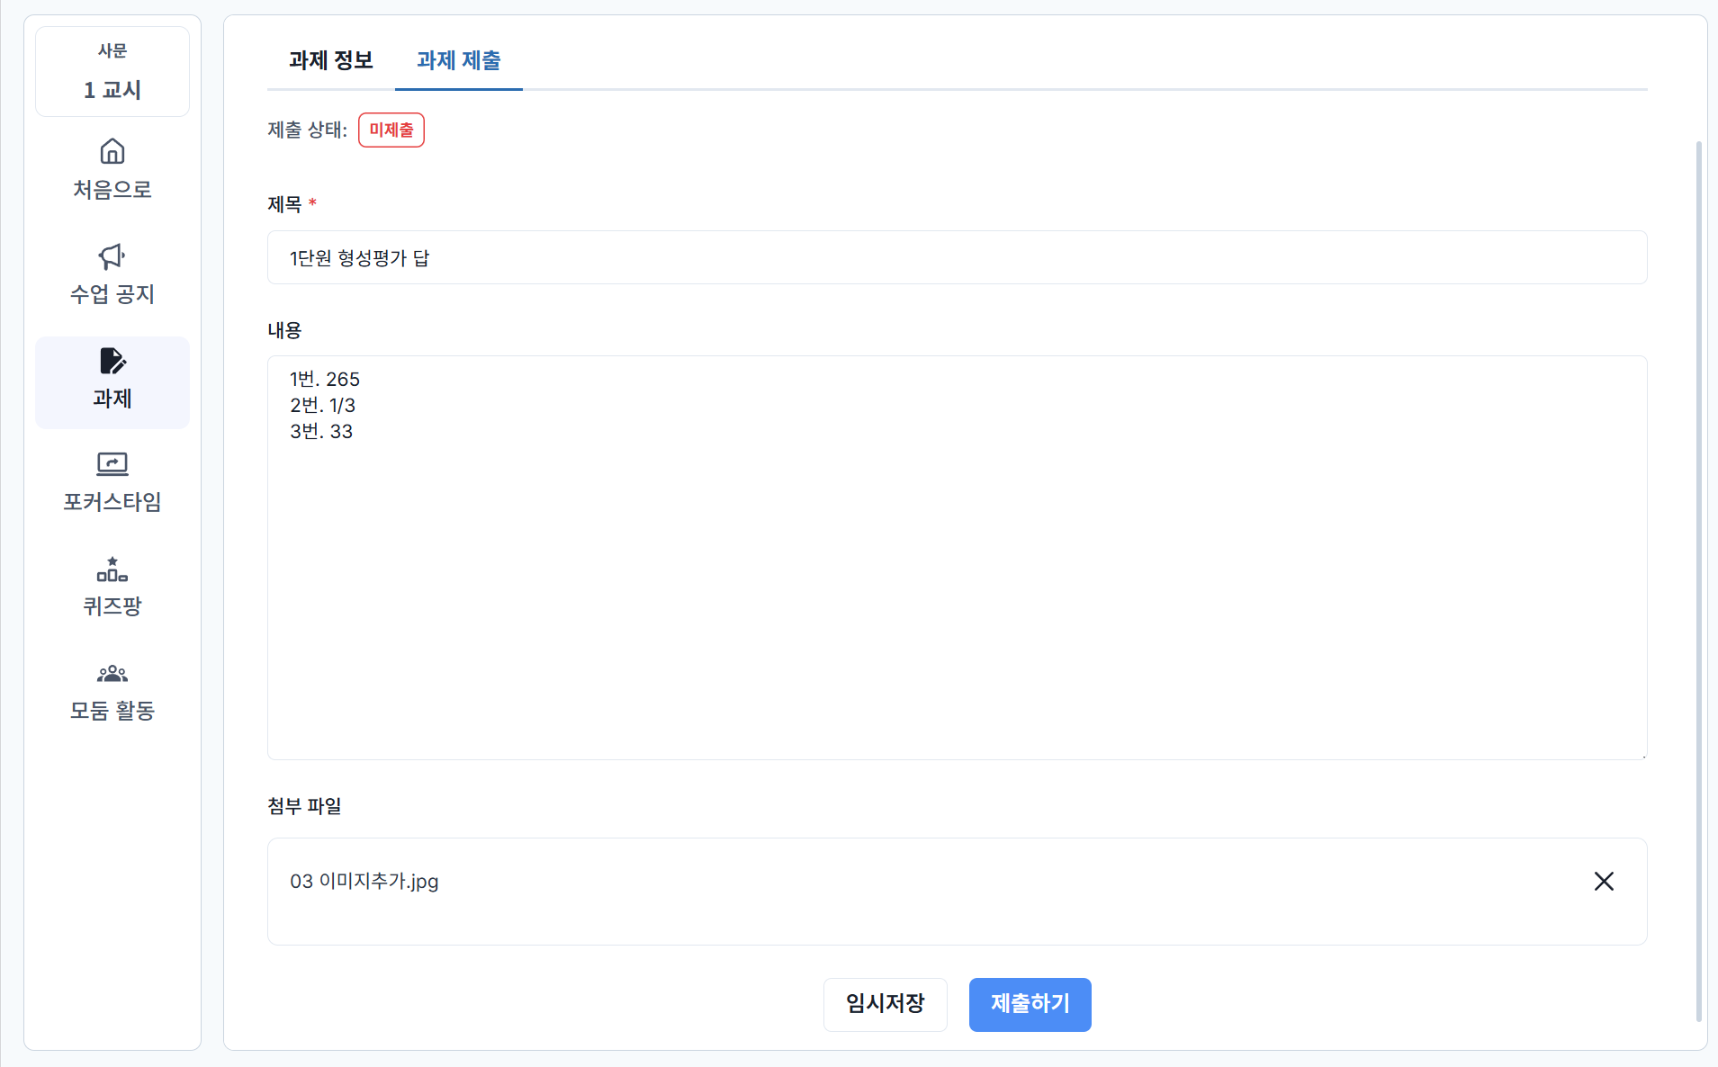
Task: Select the 과제 pencil-document icon
Action: 112,362
